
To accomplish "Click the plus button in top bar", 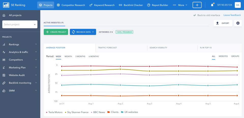I will [197, 5].
